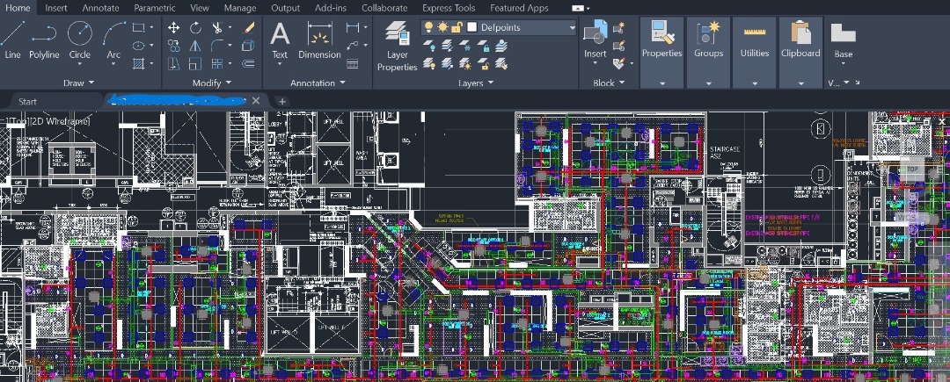The image size is (950, 382).
Task: Open the Parametric ribbon tab
Action: coord(155,8)
